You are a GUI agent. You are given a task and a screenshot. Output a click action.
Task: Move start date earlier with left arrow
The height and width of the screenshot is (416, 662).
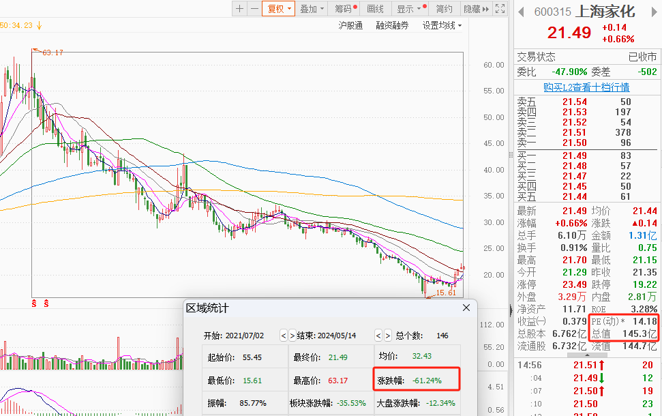283,336
